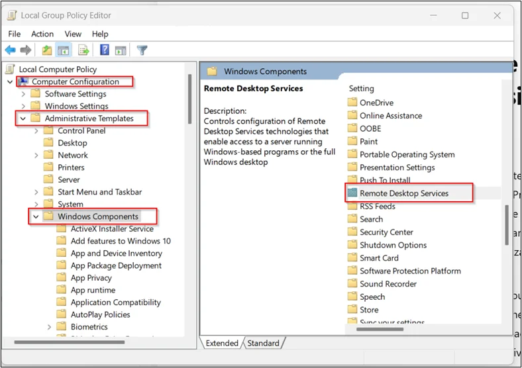Open Software Protection Platform entry
Screen dimensions: 522x368
click(410, 271)
